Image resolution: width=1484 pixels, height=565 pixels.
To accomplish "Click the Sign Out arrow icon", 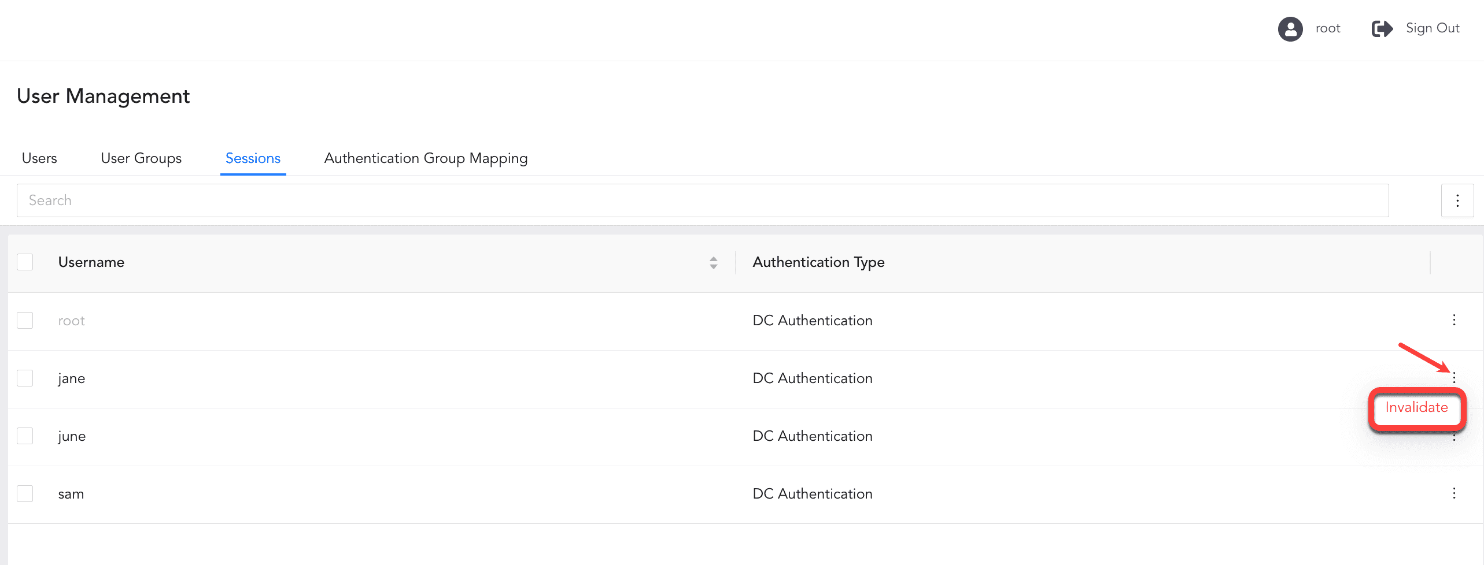I will pos(1382,28).
